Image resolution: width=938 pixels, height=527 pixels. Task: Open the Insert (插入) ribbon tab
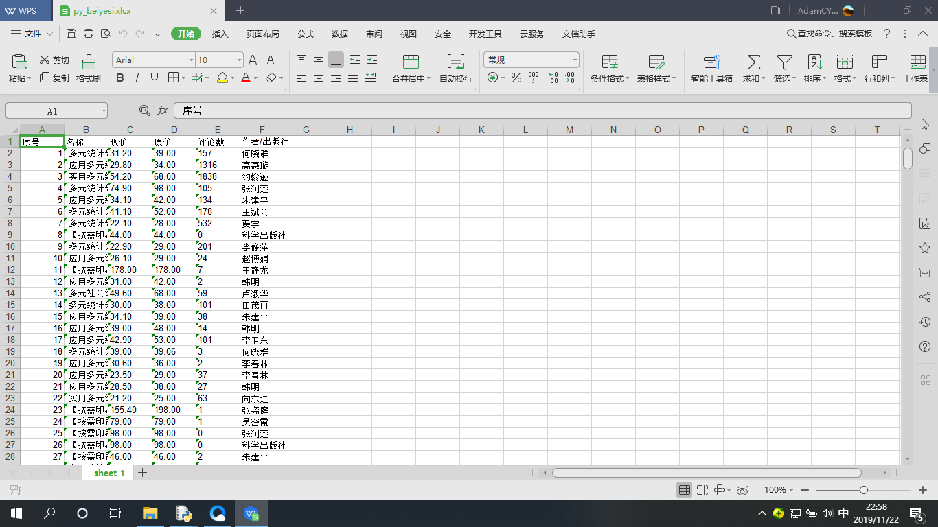pos(220,34)
